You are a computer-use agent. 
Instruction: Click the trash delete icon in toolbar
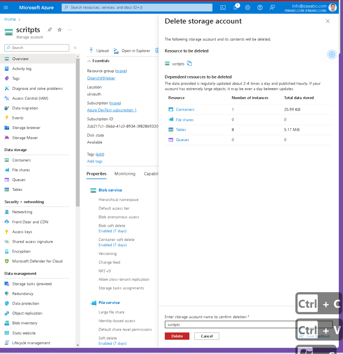(157, 50)
